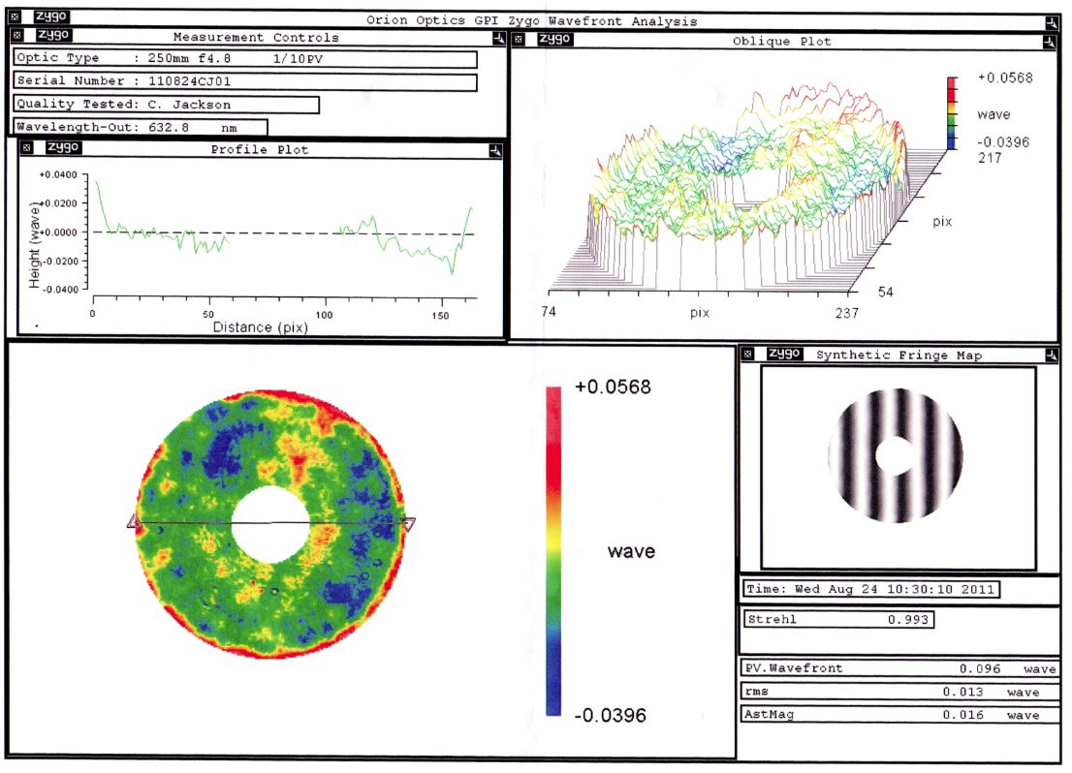
Task: Click the rms value '0.013'
Action: click(962, 692)
